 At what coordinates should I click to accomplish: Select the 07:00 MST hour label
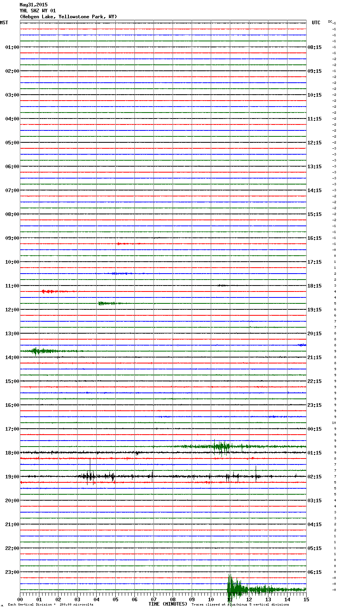coord(12,190)
